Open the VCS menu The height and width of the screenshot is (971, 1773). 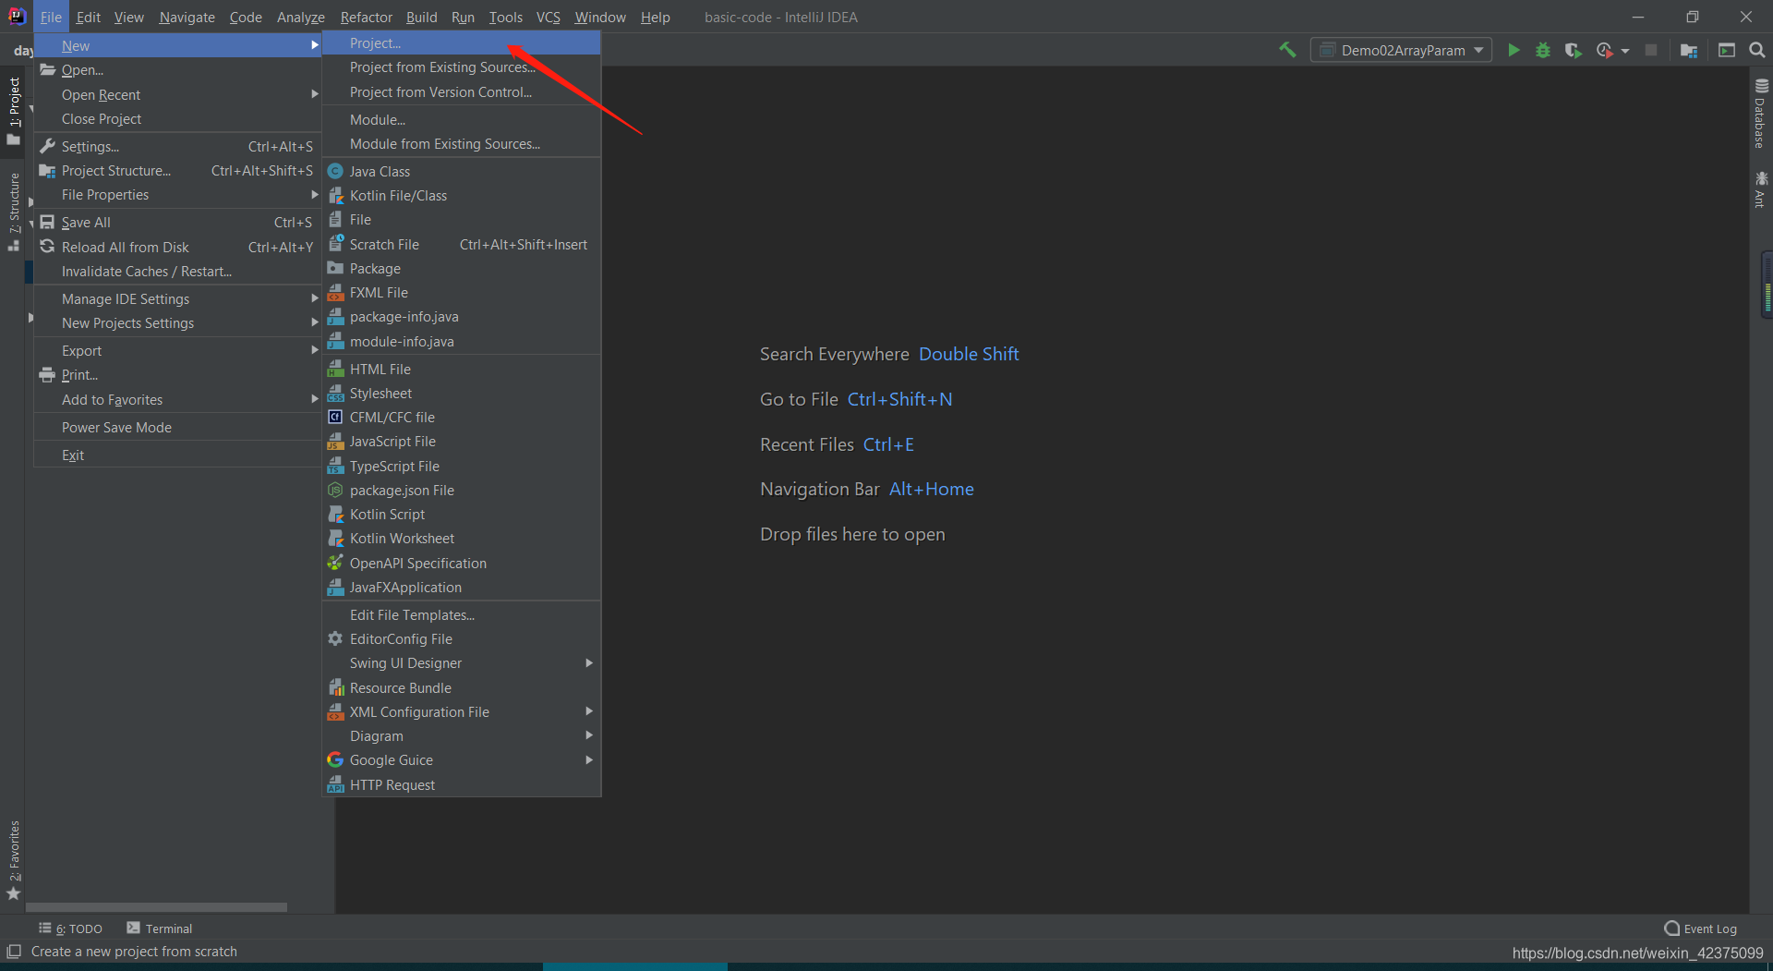549,17
